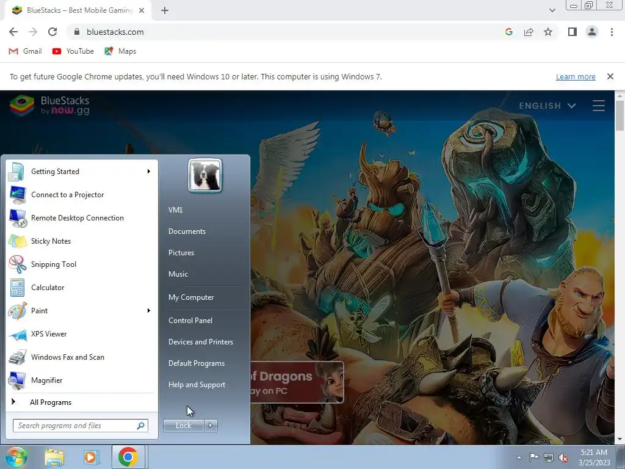Show hidden tray icons arrow

[519, 457]
